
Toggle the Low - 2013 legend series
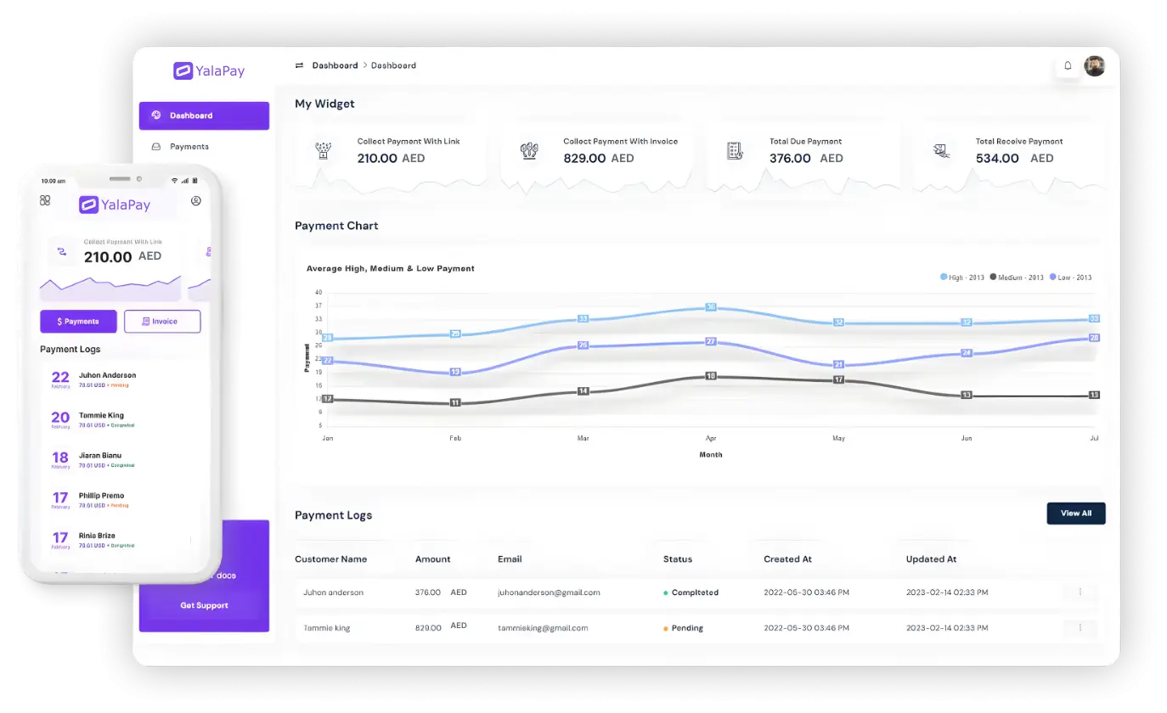pos(1070,278)
